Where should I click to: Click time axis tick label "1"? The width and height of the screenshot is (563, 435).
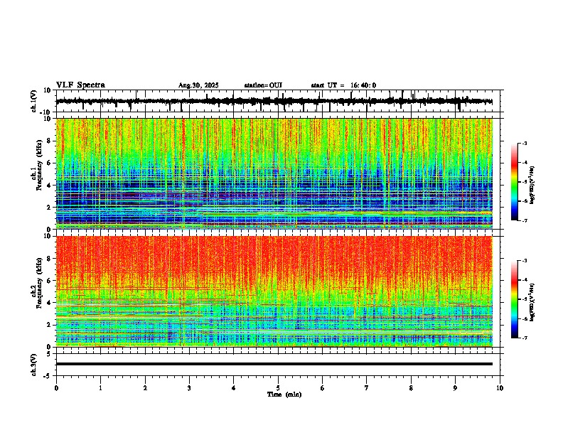(100, 388)
